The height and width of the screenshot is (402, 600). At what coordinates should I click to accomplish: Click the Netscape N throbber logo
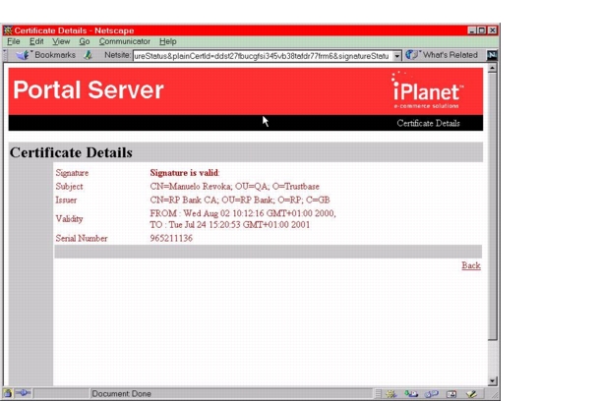point(492,55)
